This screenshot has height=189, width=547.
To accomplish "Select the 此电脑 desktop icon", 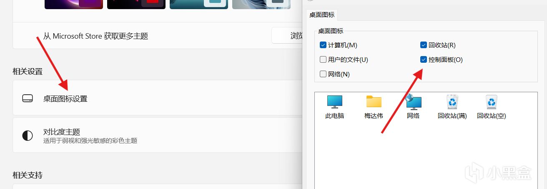I will [x=335, y=107].
